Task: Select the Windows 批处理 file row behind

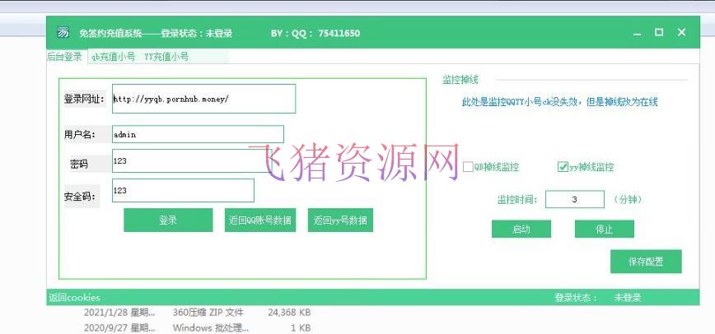Action: coord(198,327)
